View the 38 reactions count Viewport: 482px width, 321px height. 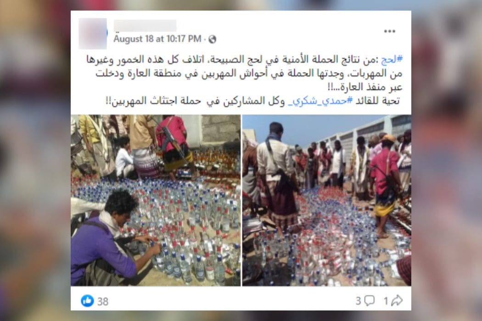103,301
